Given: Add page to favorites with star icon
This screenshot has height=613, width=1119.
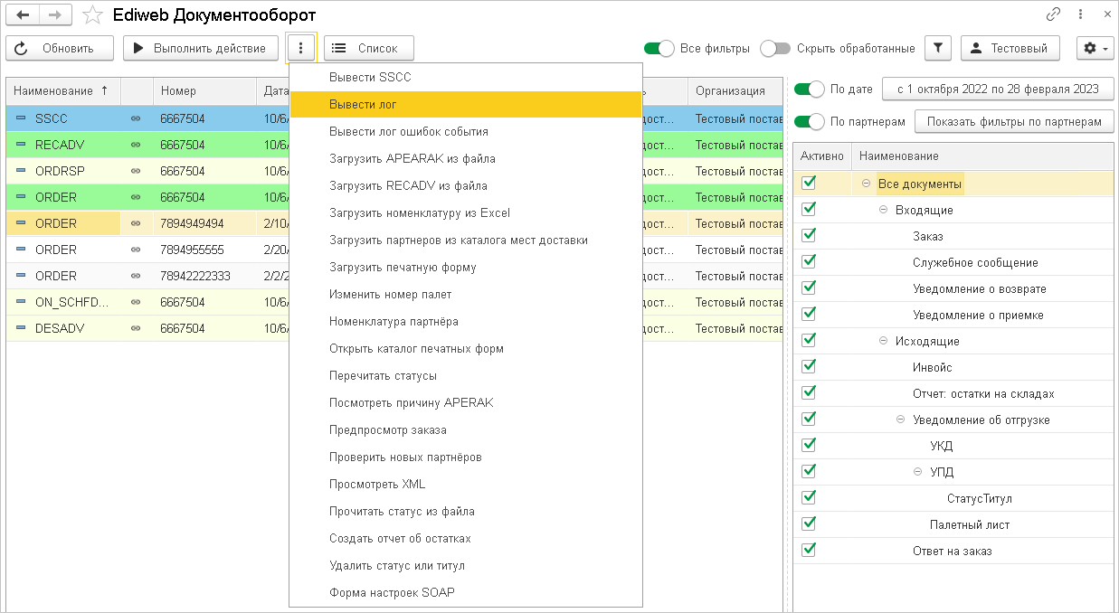Looking at the screenshot, I should coord(92,15).
